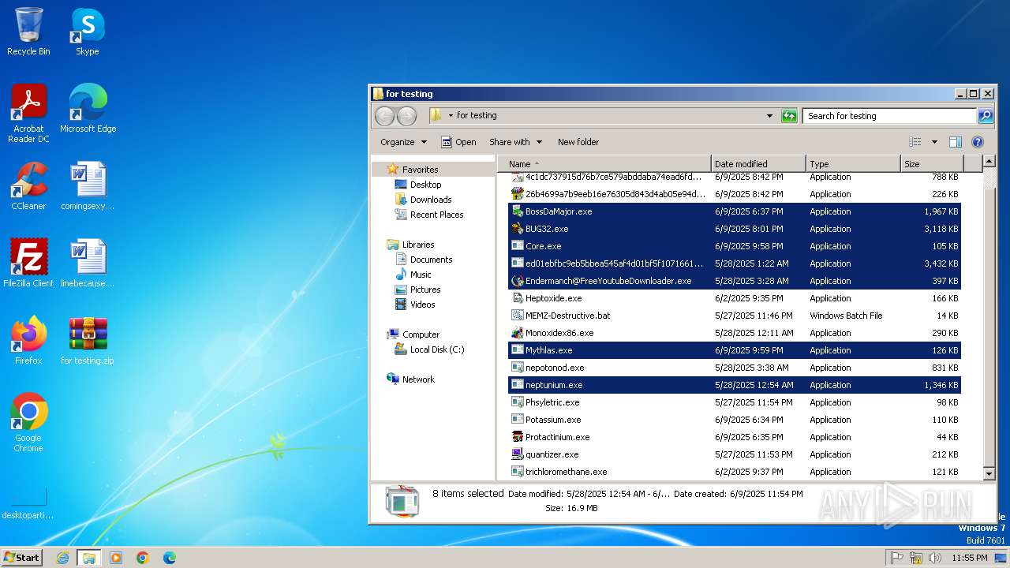1010x568 pixels.
Task: Expand the view options dropdown arrow
Action: coord(934,142)
